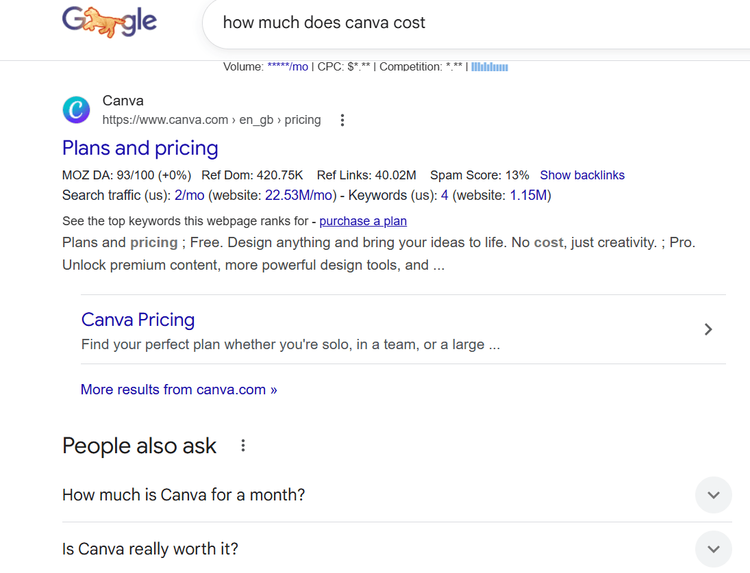
Task: Click the right arrow chevron beside Canva Pricing
Action: point(708,329)
